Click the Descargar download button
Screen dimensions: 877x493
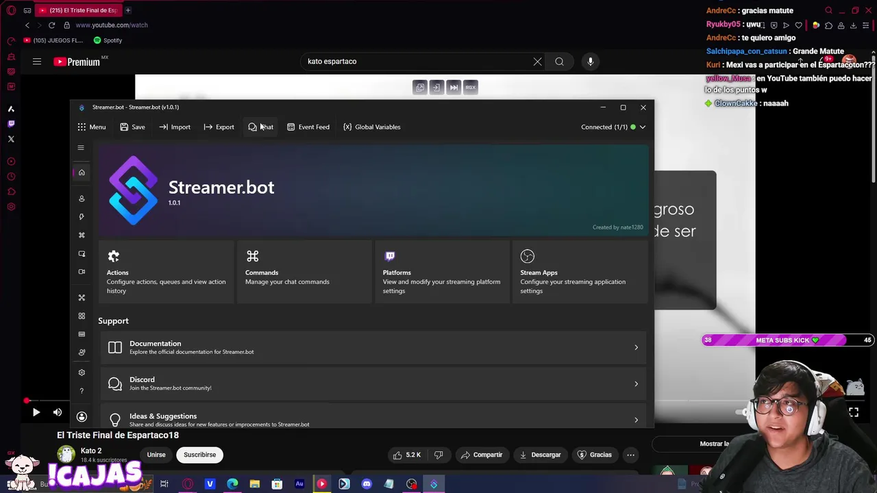[541, 455]
